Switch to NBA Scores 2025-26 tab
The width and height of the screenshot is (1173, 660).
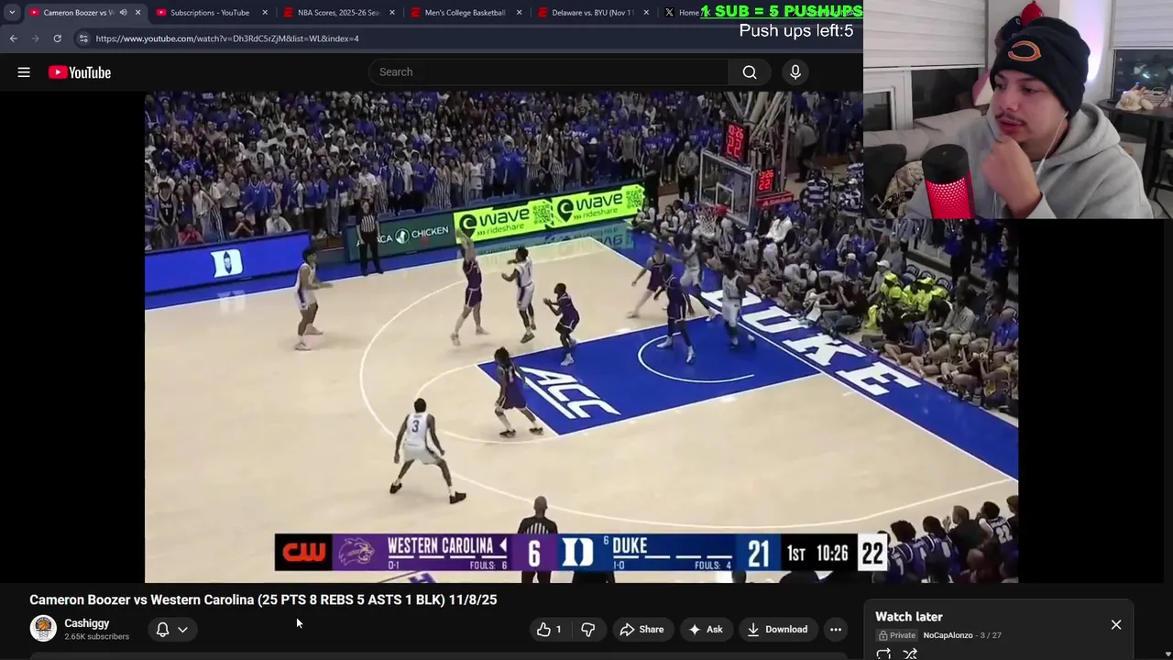338,13
